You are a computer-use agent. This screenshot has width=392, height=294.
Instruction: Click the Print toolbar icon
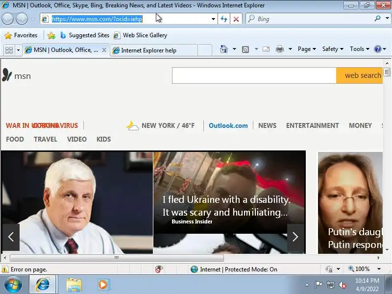(279, 49)
